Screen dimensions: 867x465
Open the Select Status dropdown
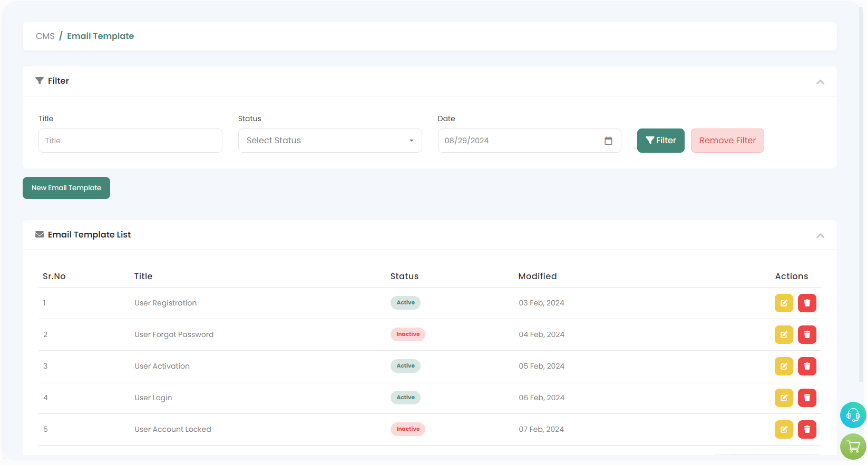[330, 141]
